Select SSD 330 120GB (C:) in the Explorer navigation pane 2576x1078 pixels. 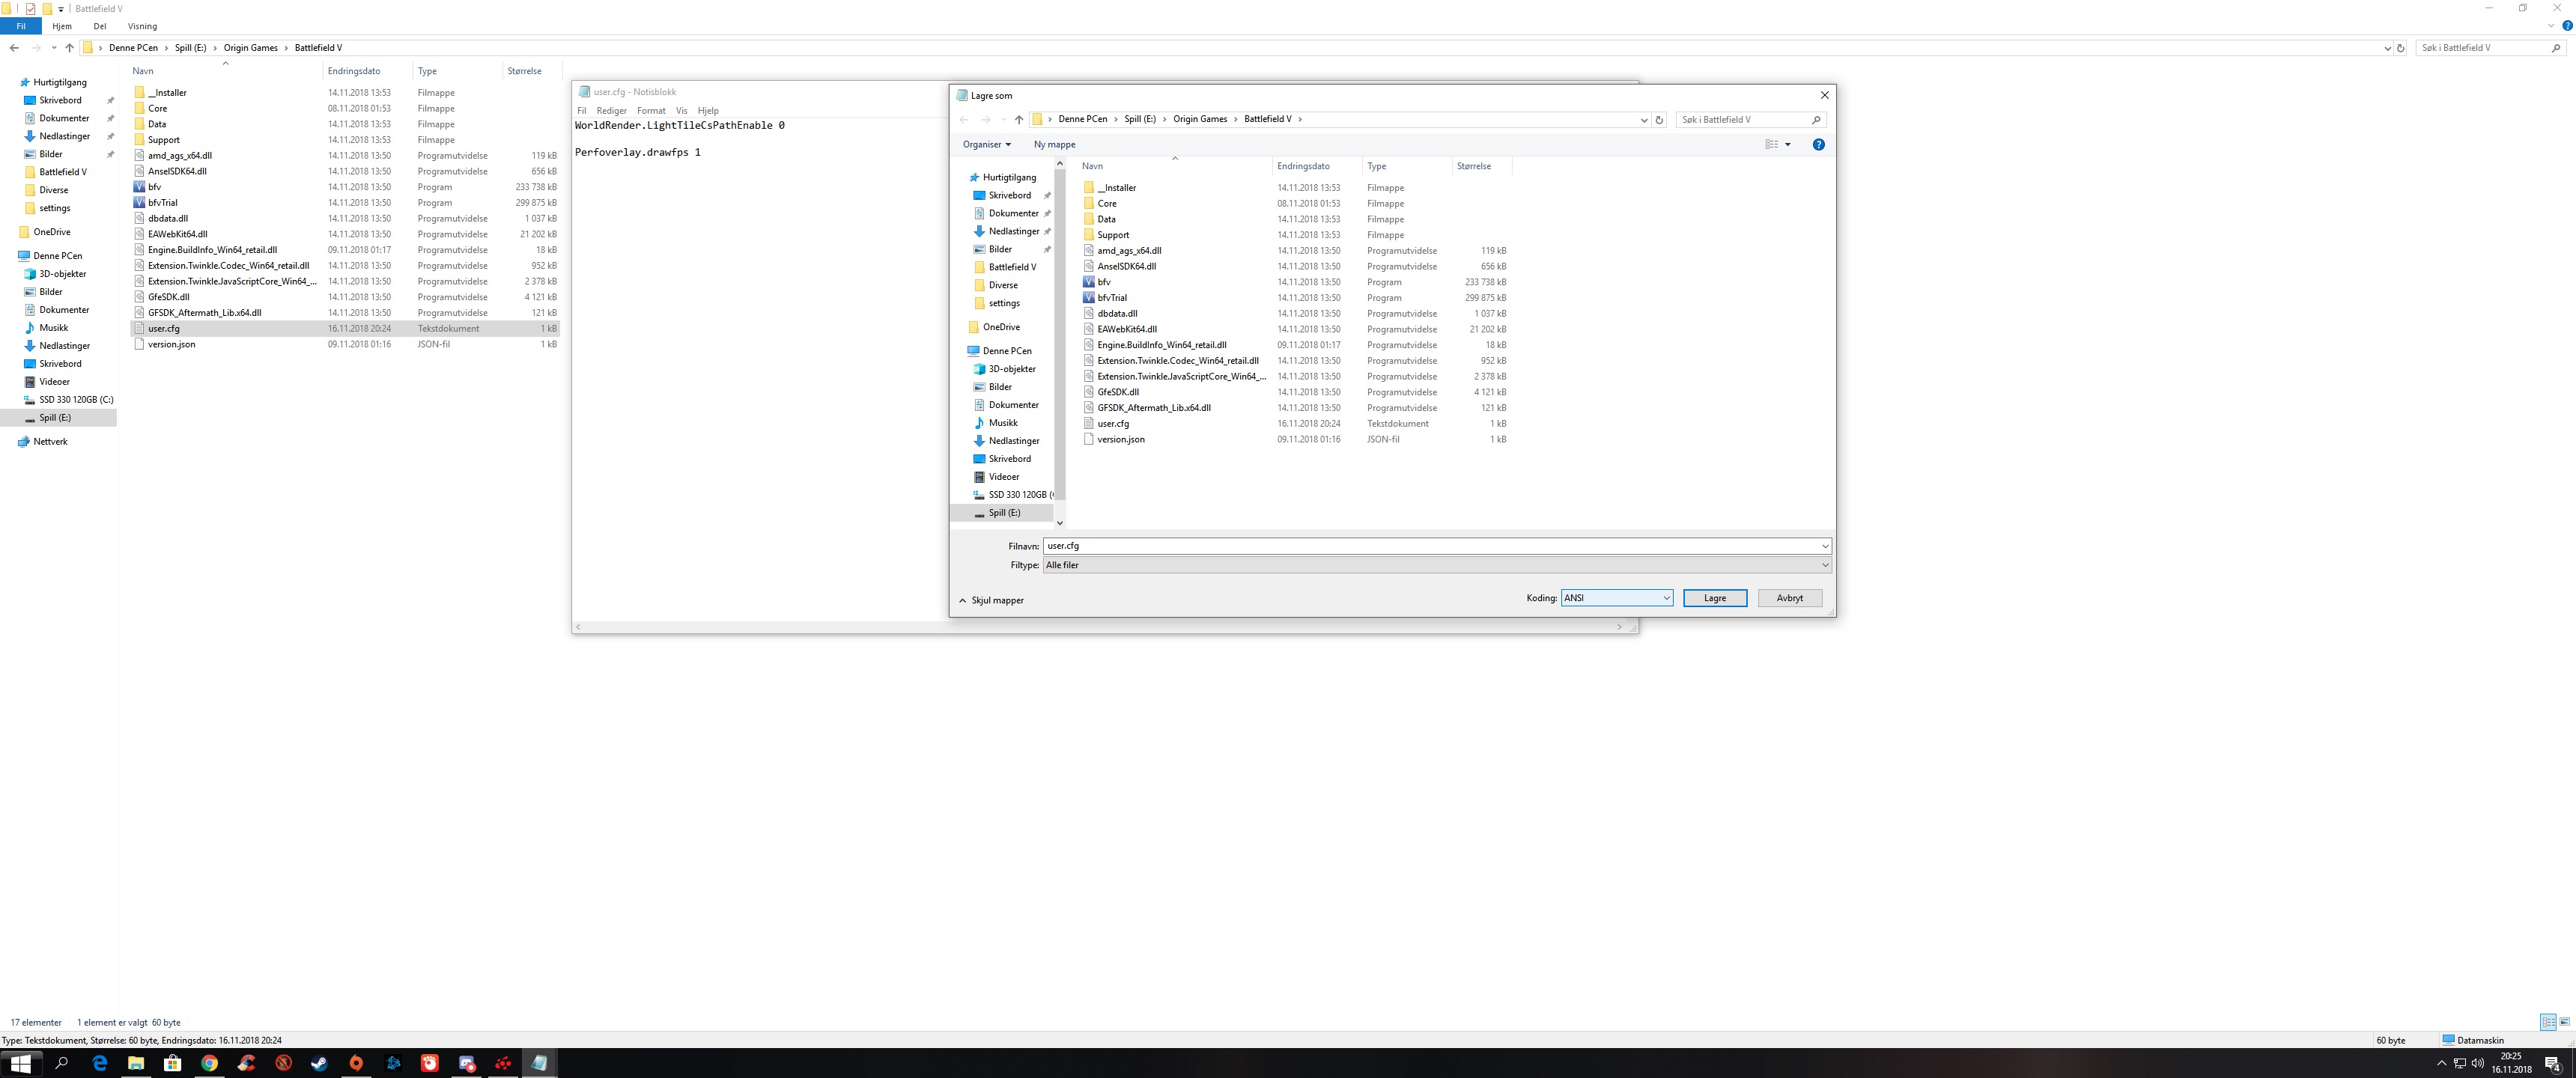(75, 400)
